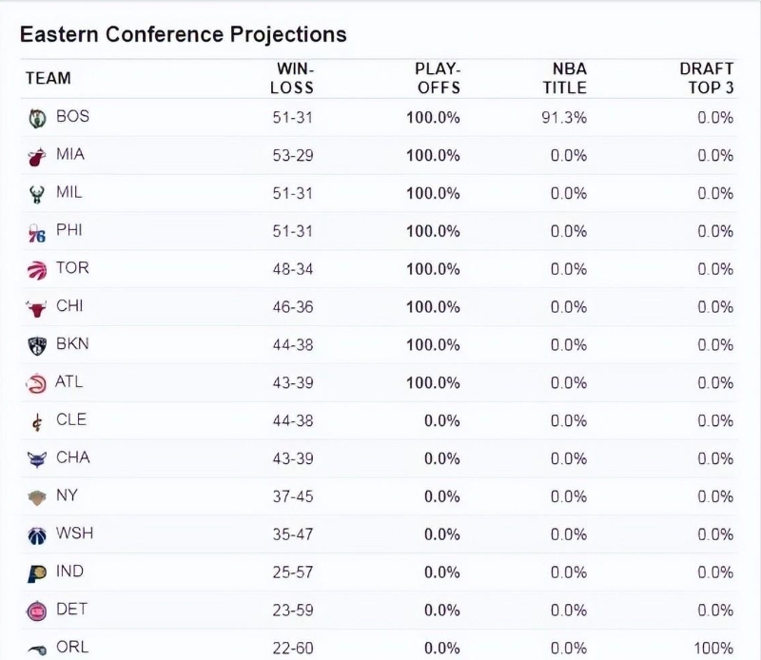Click the Atlanta Hawks team logo

(37, 384)
